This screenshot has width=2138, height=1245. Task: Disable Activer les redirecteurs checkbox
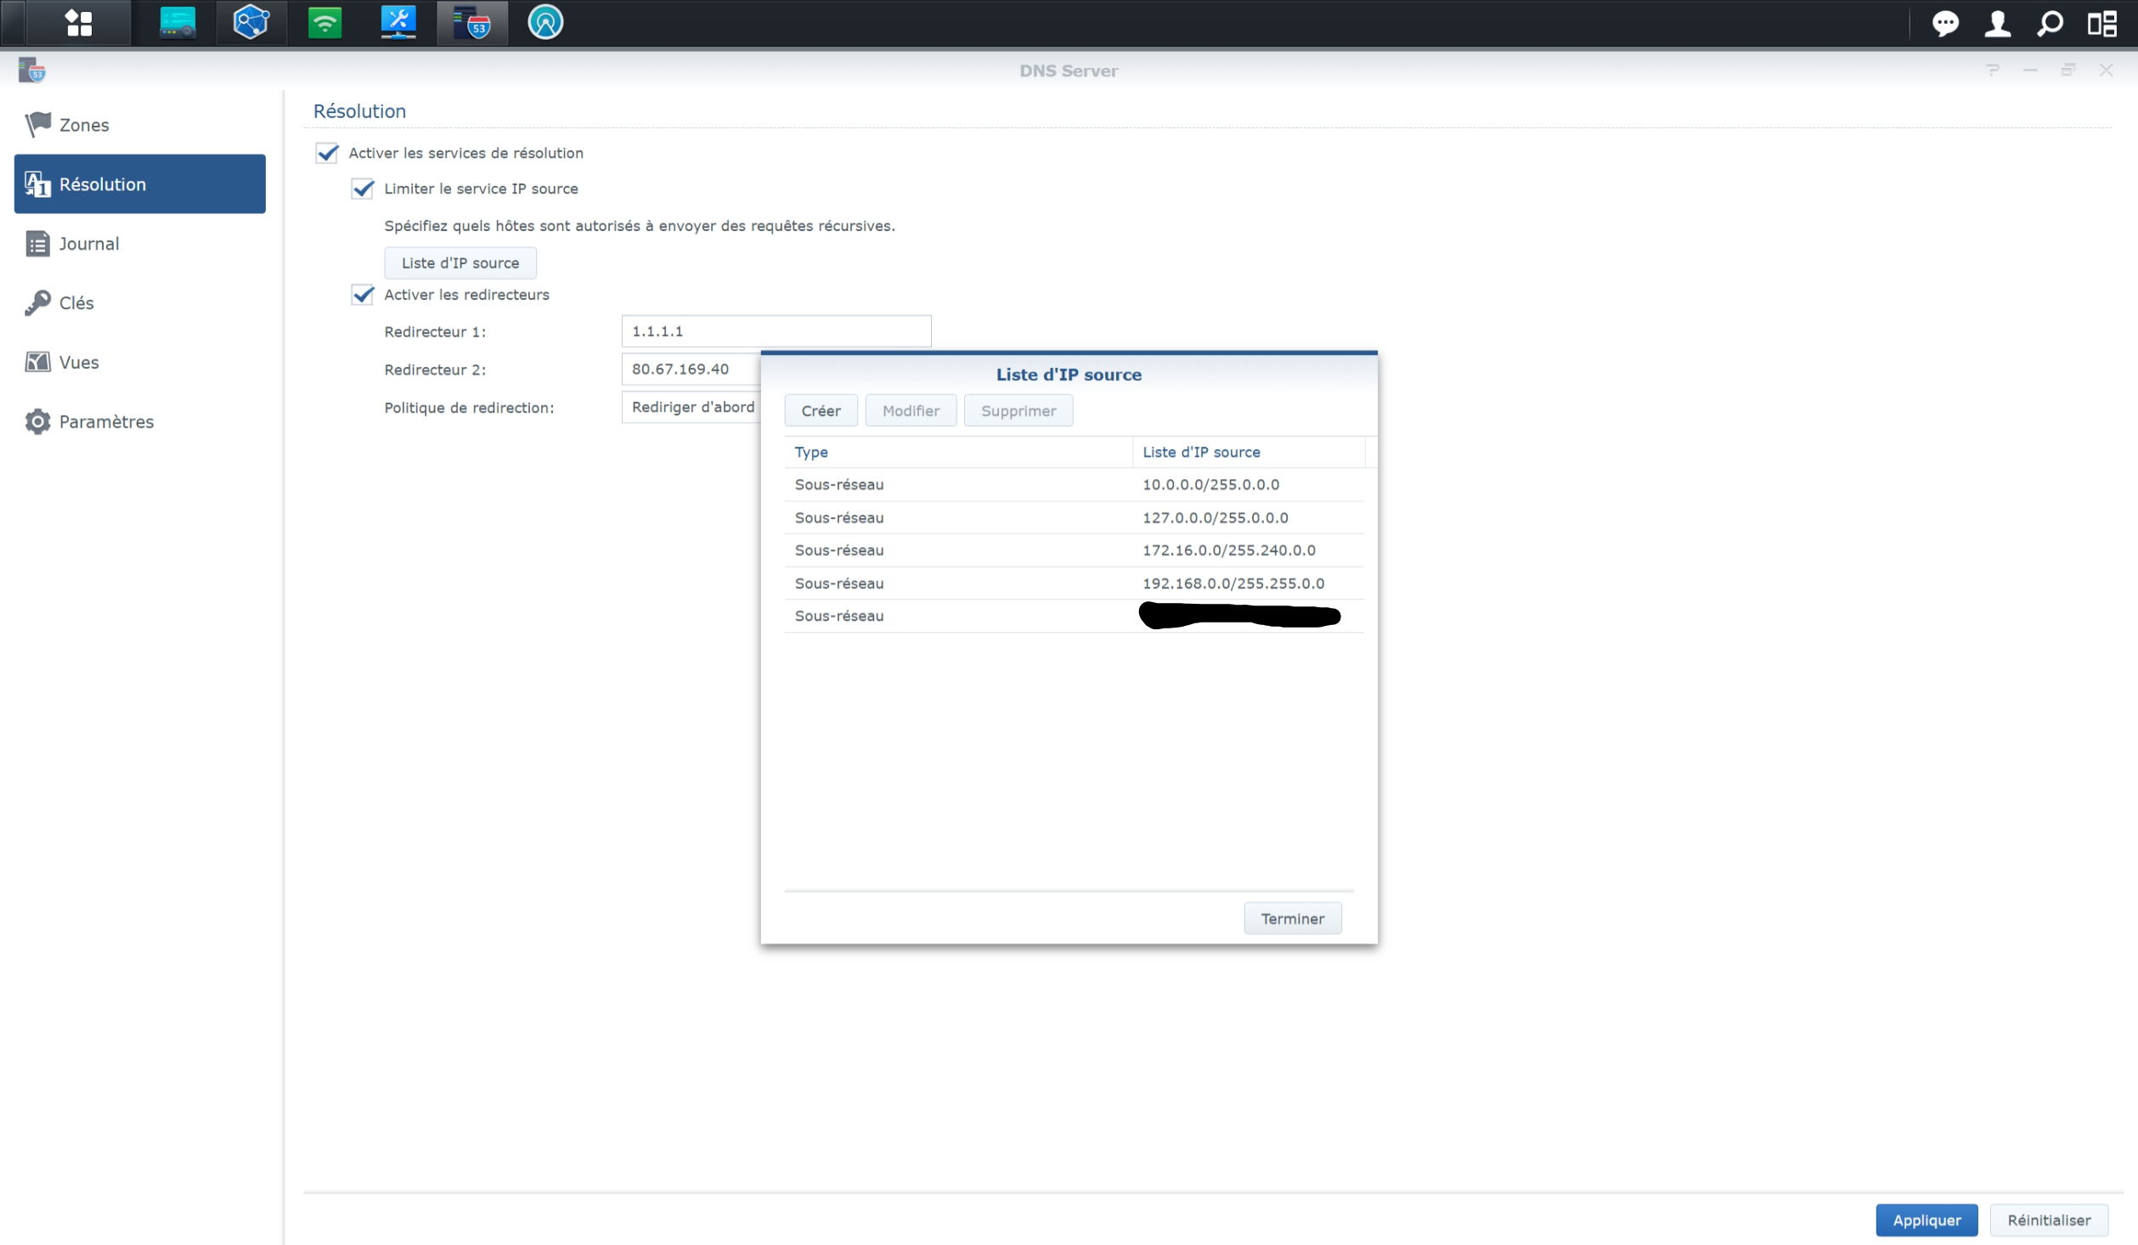tap(363, 295)
